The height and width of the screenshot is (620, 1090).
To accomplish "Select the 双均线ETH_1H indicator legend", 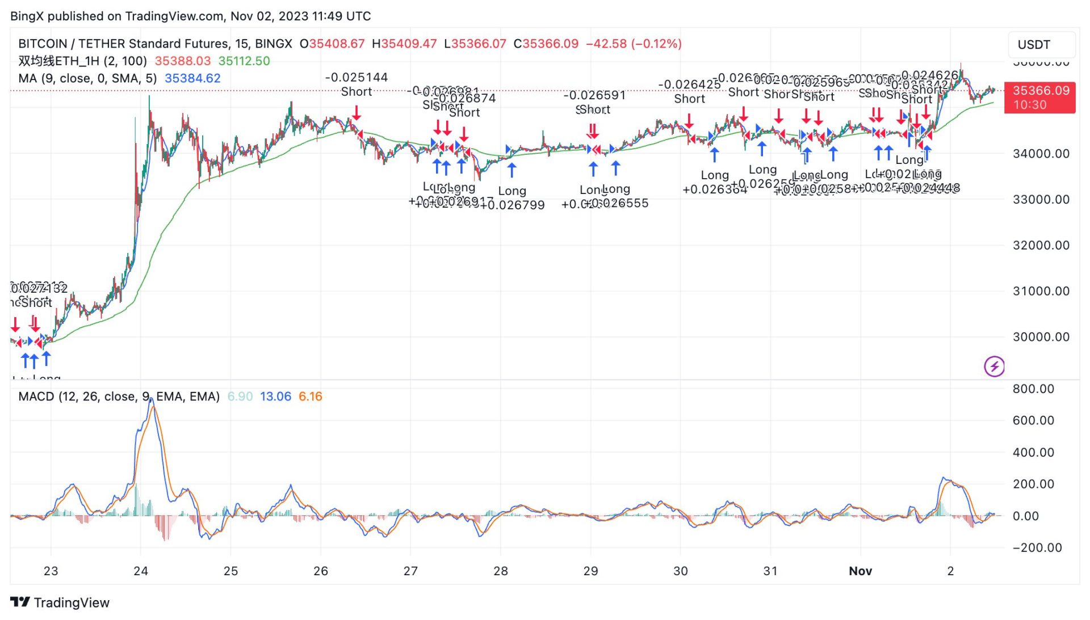I will [82, 61].
